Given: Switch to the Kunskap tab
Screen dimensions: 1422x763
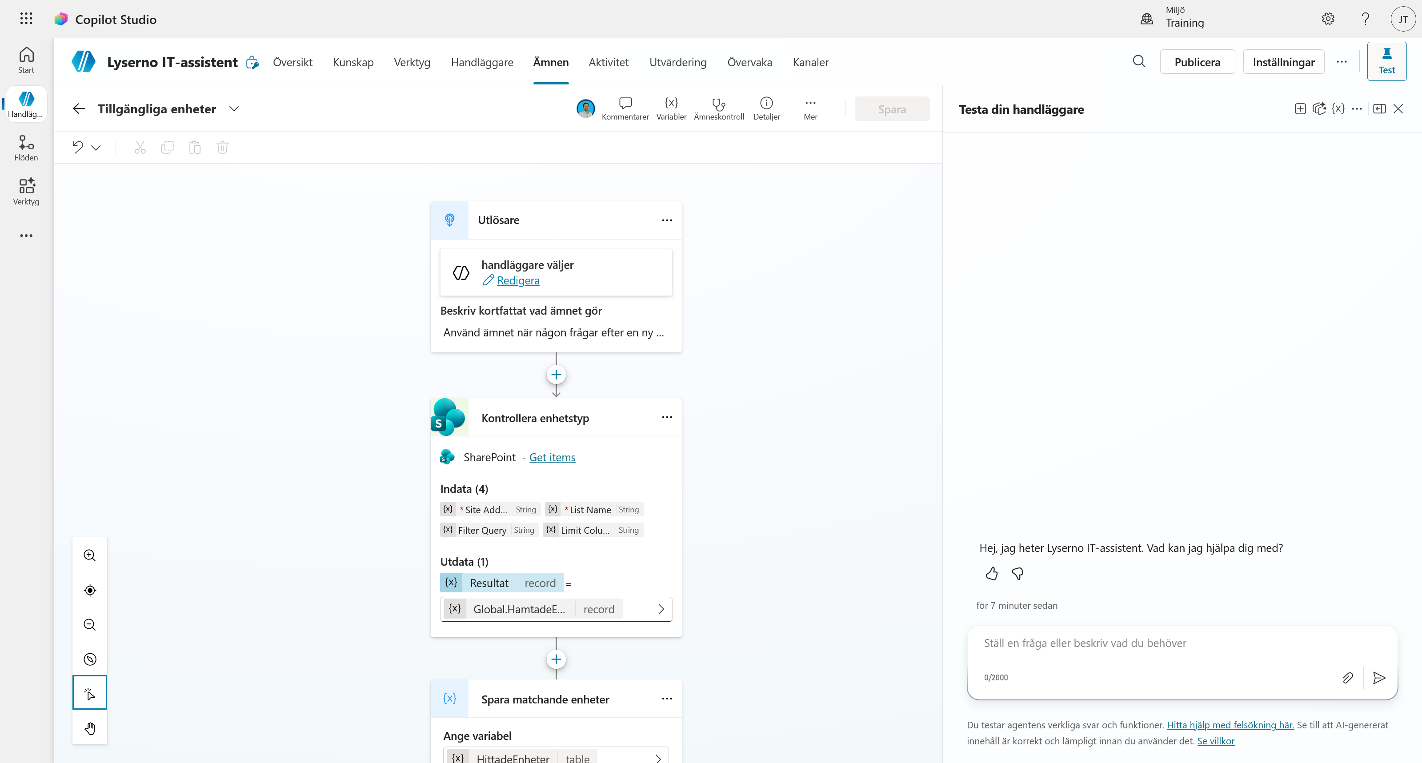Looking at the screenshot, I should click(x=353, y=62).
